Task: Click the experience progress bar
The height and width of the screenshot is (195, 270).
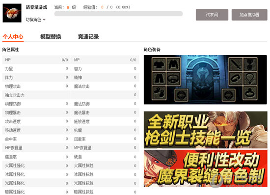Action: pos(118,14)
